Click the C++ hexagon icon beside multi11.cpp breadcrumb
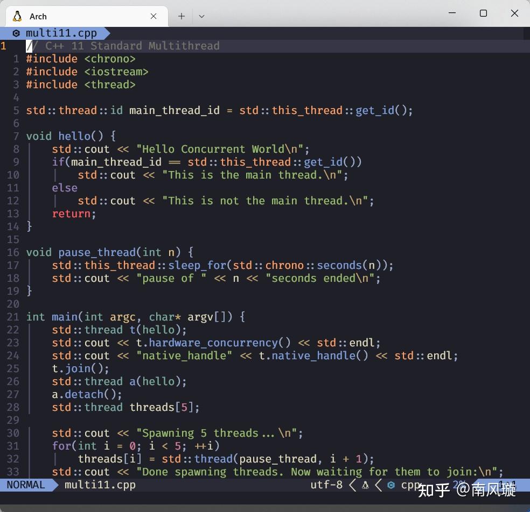530x512 pixels. click(16, 33)
